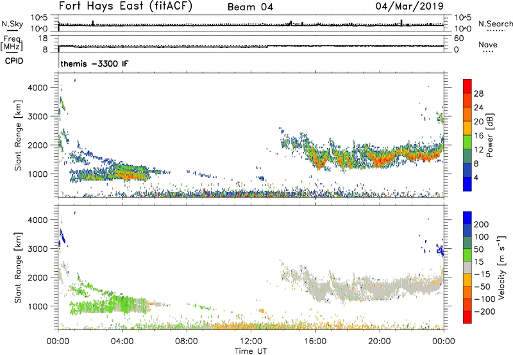Click the '10^5' tick on the N.Sky axis

[39, 18]
